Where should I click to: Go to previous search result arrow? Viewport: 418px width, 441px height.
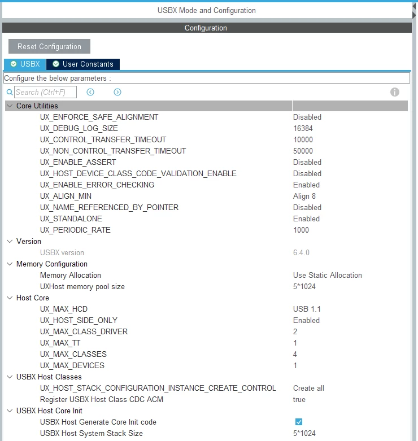tap(90, 92)
